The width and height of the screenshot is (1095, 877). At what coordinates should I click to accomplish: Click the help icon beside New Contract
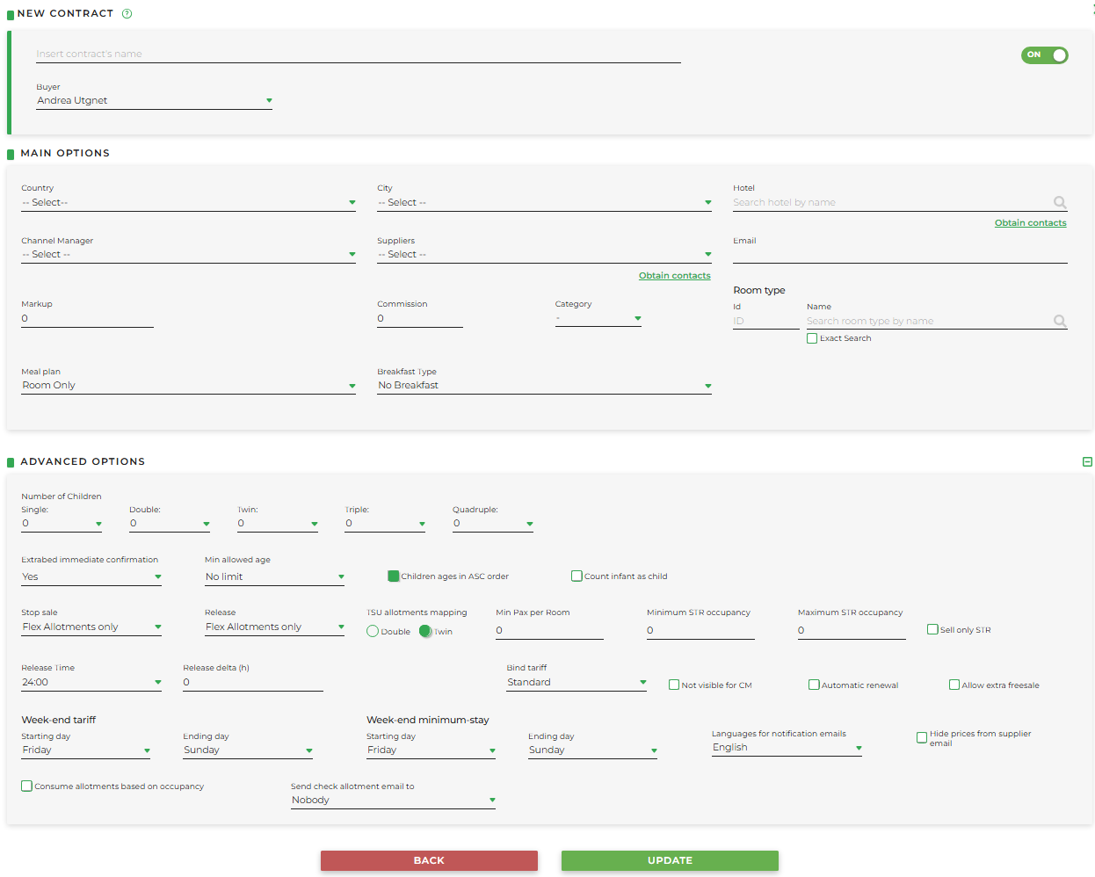tap(127, 13)
